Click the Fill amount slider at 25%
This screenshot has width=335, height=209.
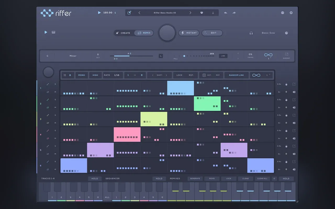194,56
